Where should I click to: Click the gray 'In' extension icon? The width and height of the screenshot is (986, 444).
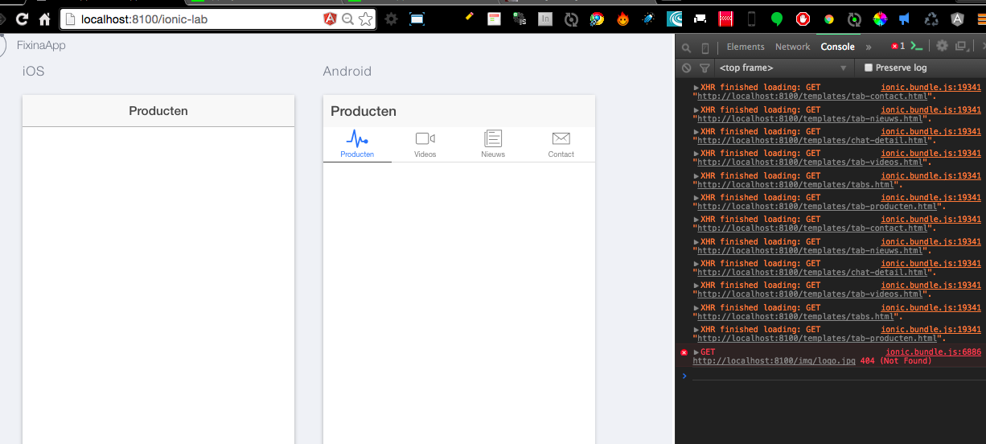click(545, 18)
